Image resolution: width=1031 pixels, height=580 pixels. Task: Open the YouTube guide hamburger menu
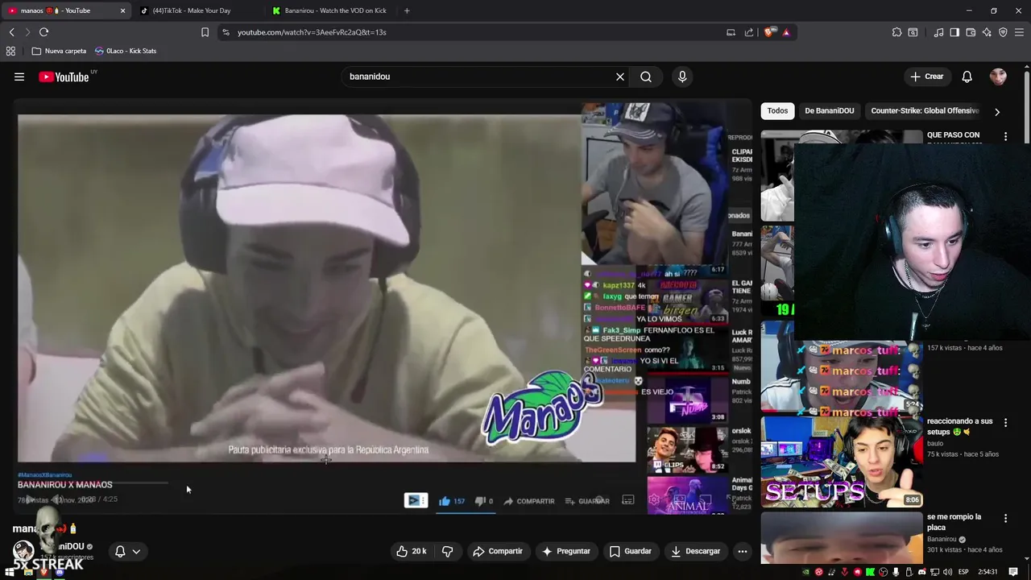click(x=19, y=77)
